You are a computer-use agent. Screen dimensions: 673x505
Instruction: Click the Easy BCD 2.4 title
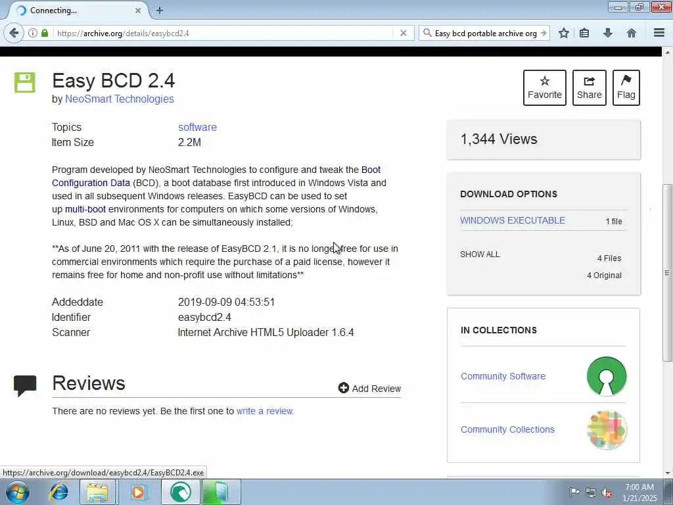tap(113, 80)
